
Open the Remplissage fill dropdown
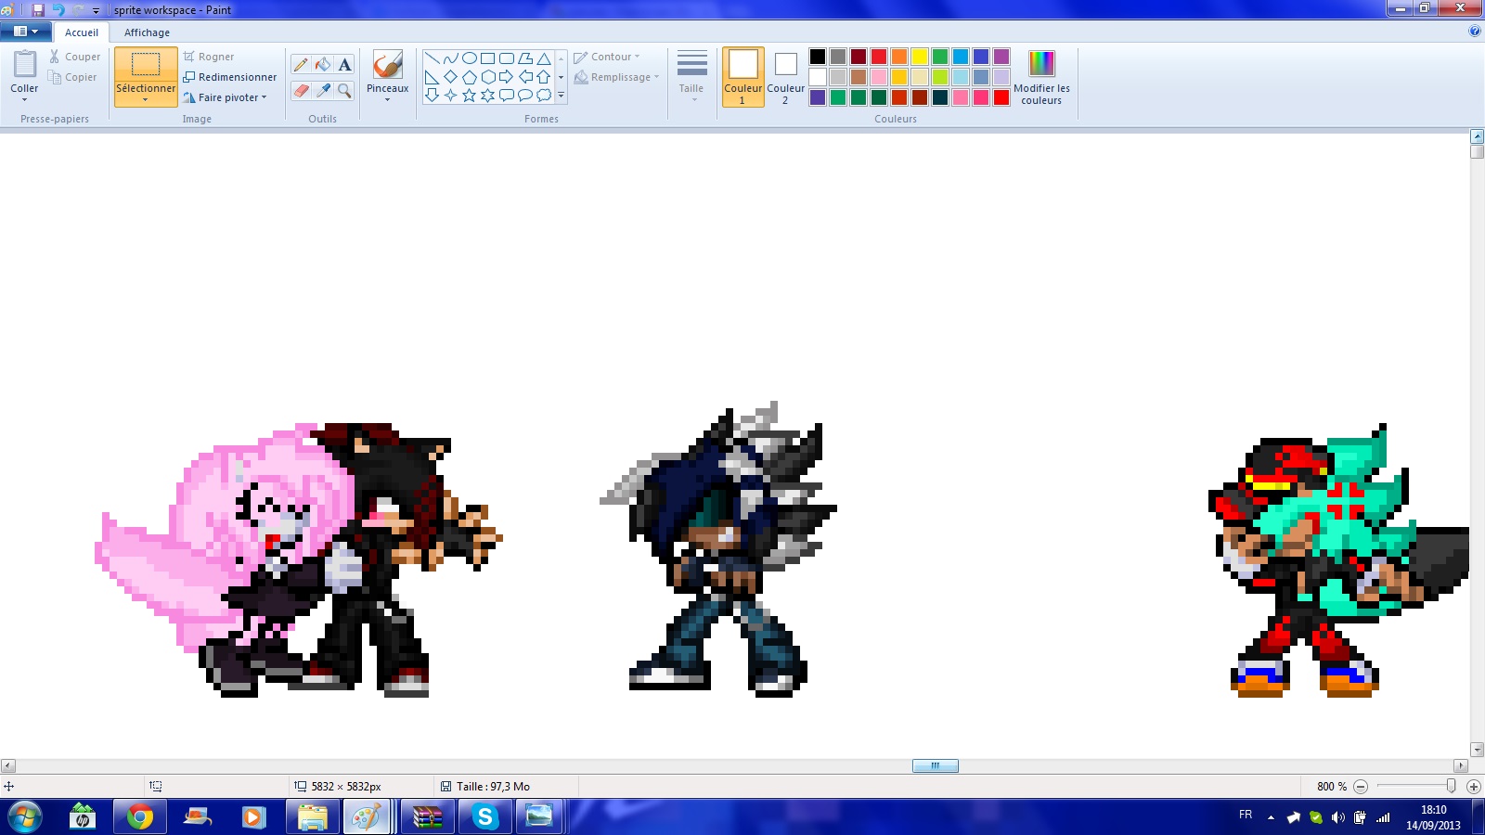coord(616,77)
